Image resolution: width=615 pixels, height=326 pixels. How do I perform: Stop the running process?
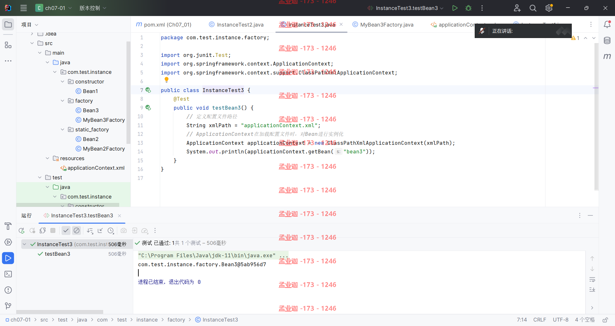coord(53,230)
